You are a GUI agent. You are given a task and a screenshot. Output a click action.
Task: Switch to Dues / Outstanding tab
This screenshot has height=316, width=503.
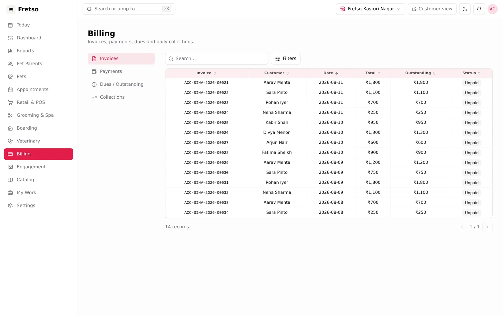coord(121,84)
